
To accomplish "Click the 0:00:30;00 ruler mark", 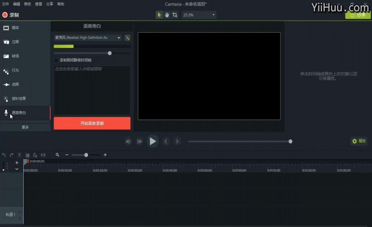I will (x=135, y=170).
